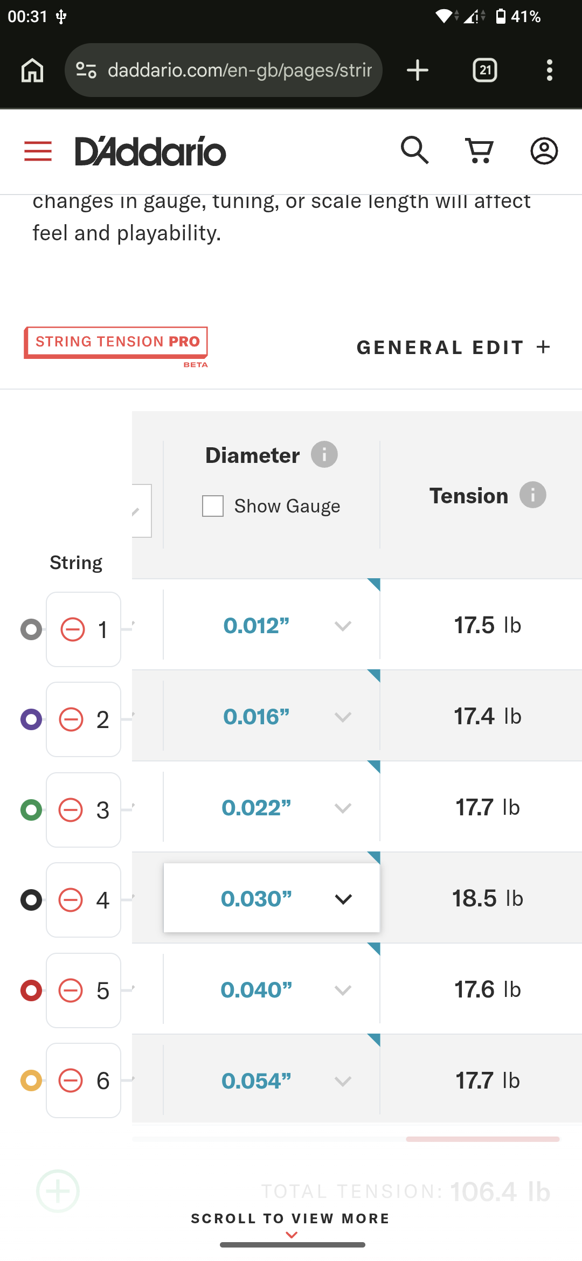Open browser tab switcher showing 21
This screenshot has width=582, height=1261.
485,70
